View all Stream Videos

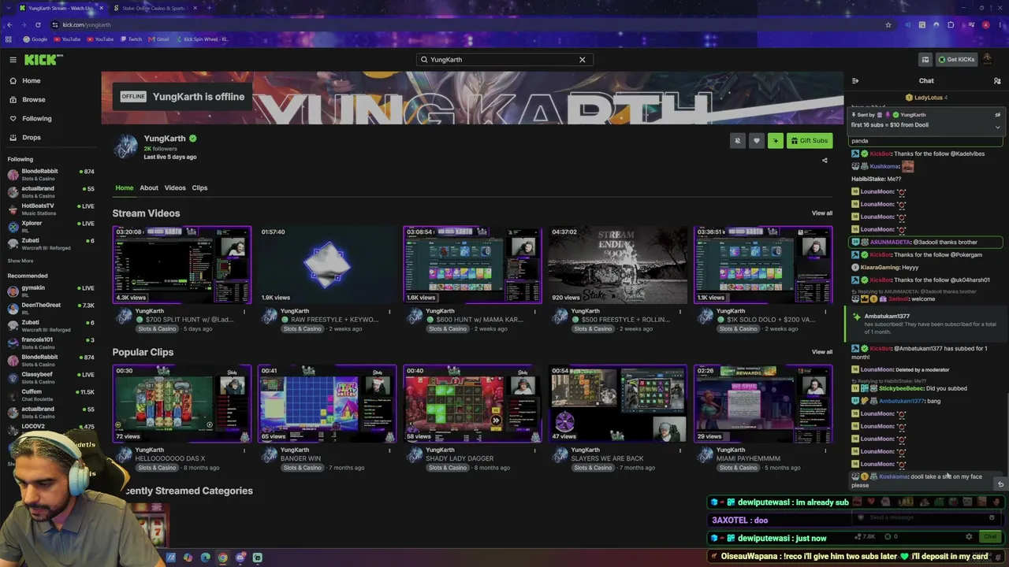tap(822, 213)
